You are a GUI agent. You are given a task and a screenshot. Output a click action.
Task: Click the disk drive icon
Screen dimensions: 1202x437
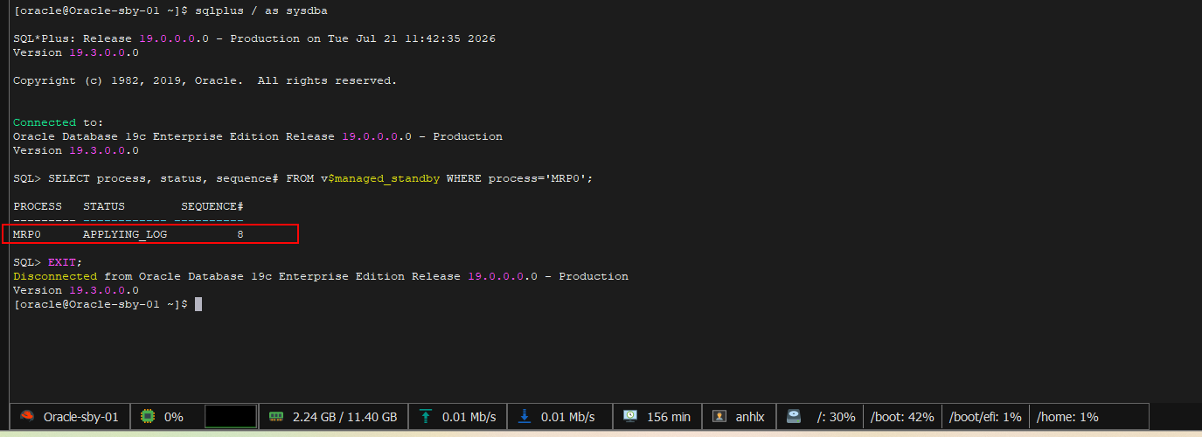tap(794, 417)
